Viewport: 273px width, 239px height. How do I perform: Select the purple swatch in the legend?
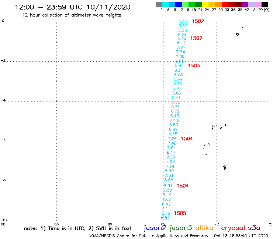point(245,4)
